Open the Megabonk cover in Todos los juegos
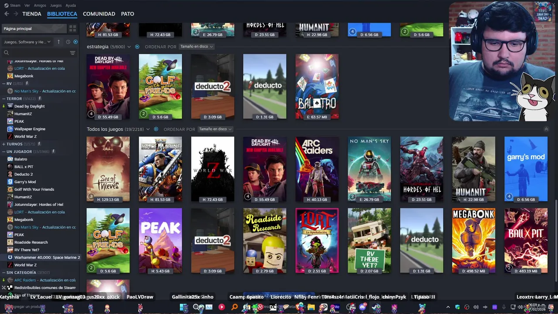 (473, 240)
